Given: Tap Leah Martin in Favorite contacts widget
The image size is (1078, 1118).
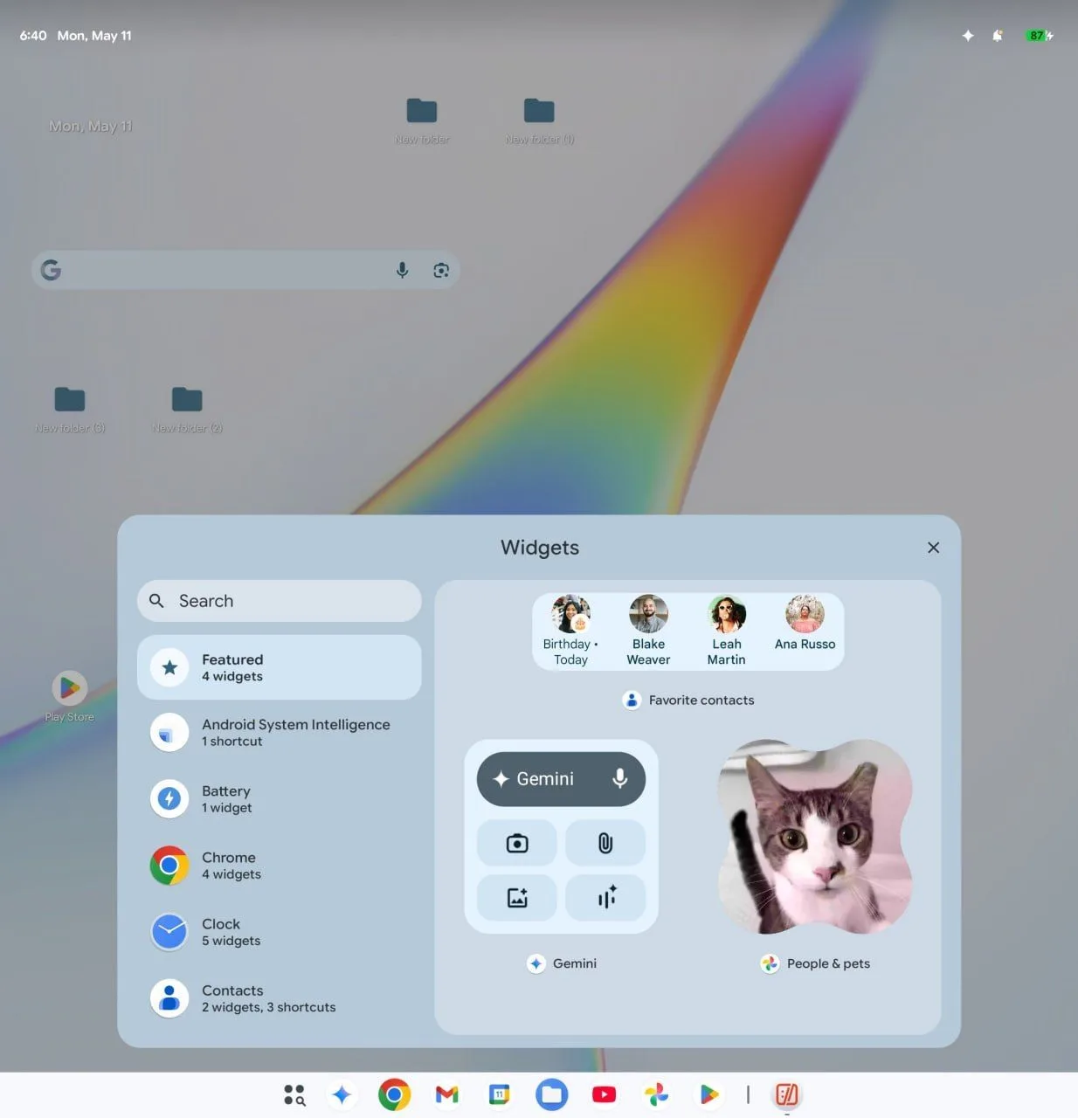Looking at the screenshot, I should pos(726,631).
